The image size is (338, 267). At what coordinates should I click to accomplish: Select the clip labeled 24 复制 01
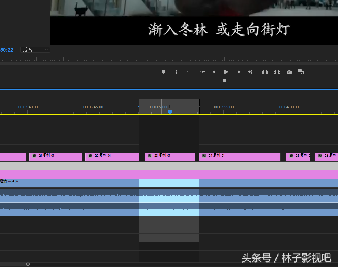[239, 157]
